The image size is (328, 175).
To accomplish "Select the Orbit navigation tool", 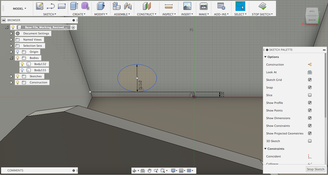I will tap(134, 171).
